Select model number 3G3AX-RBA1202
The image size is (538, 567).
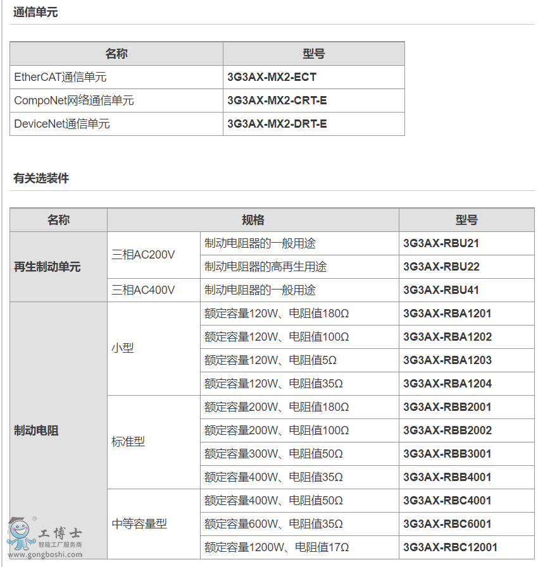pos(447,337)
